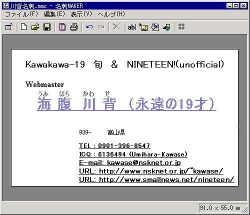250x215 pixels.
Task: Toggle the grid display
Action: (x=181, y=26)
